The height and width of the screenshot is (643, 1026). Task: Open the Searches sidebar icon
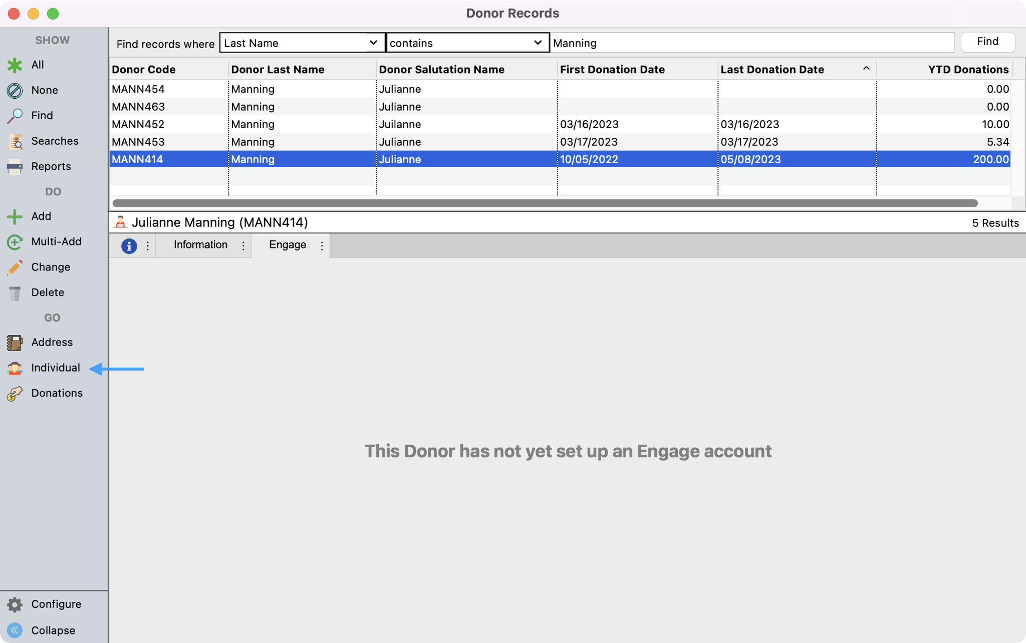click(15, 142)
